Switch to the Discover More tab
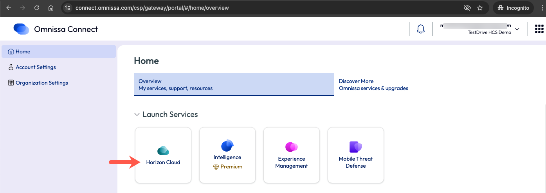Image resolution: width=546 pixels, height=193 pixels. coord(373,85)
